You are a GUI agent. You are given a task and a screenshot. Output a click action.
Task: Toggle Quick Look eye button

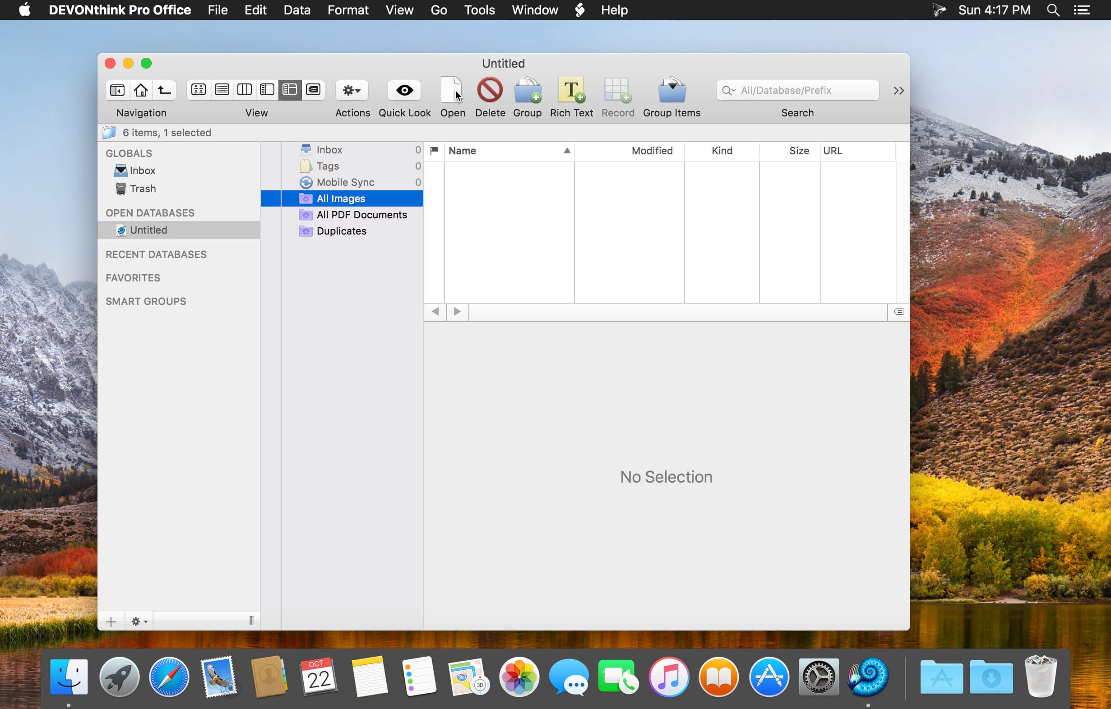404,90
